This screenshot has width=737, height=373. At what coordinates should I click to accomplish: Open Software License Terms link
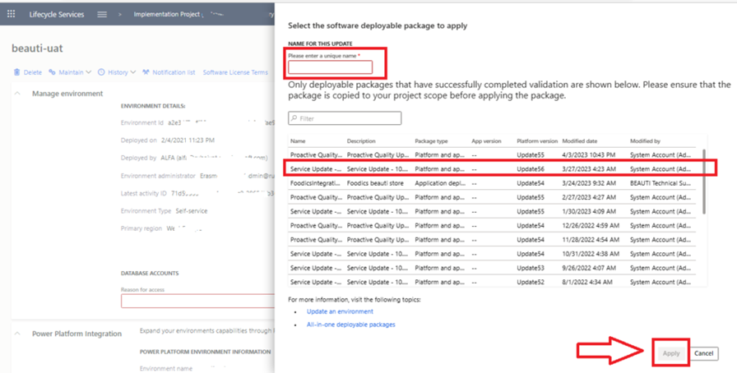point(235,72)
